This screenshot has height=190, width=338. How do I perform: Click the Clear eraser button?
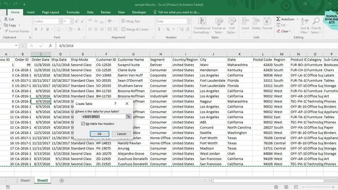point(283,31)
